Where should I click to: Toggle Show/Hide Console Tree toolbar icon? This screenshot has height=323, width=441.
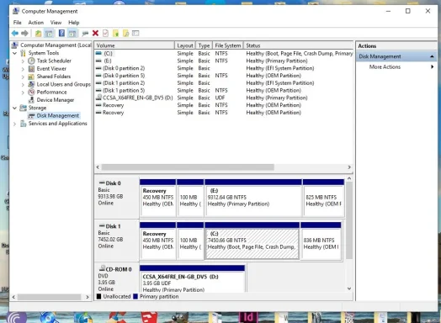(49, 34)
